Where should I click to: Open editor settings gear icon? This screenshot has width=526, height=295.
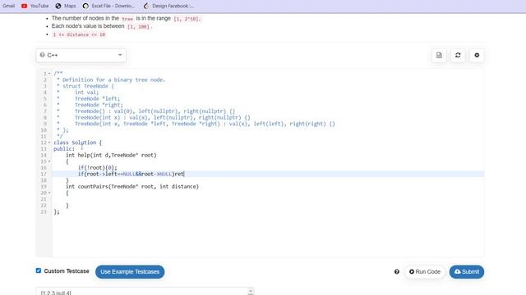click(477, 55)
